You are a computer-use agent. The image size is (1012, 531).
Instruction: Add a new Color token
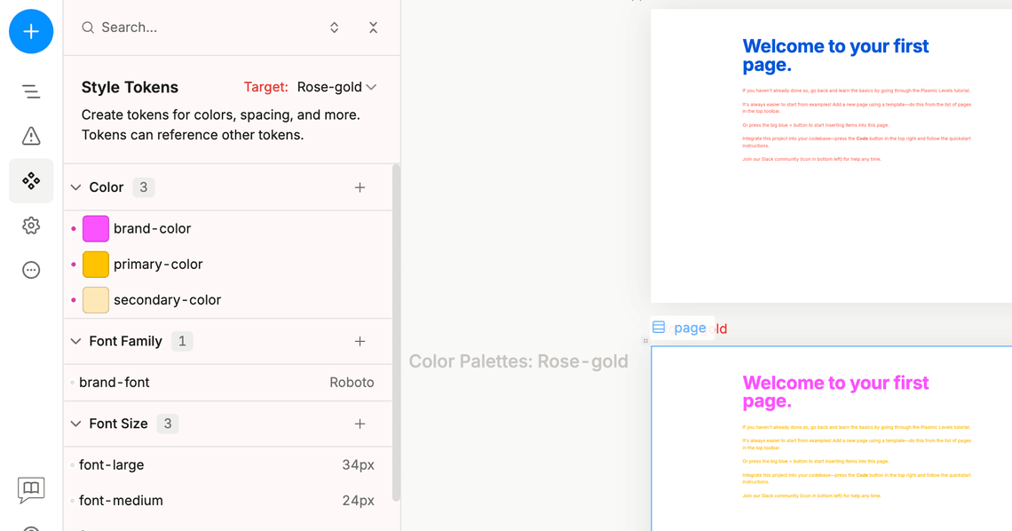360,187
